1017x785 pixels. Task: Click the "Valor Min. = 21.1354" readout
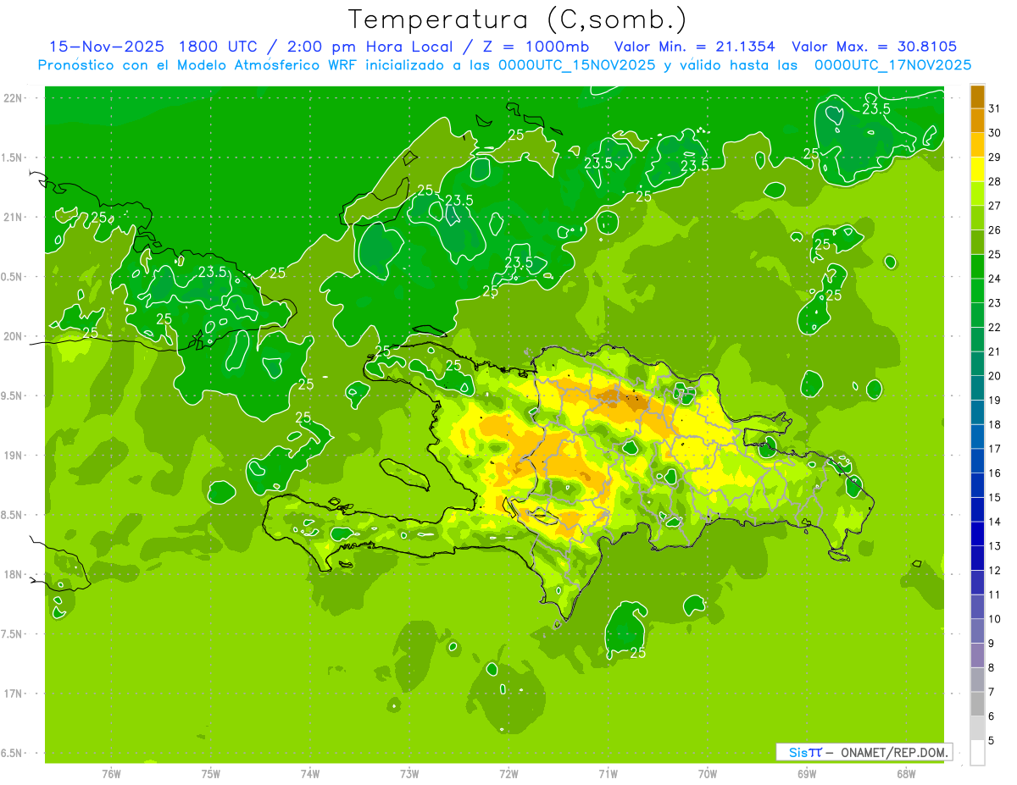[694, 47]
